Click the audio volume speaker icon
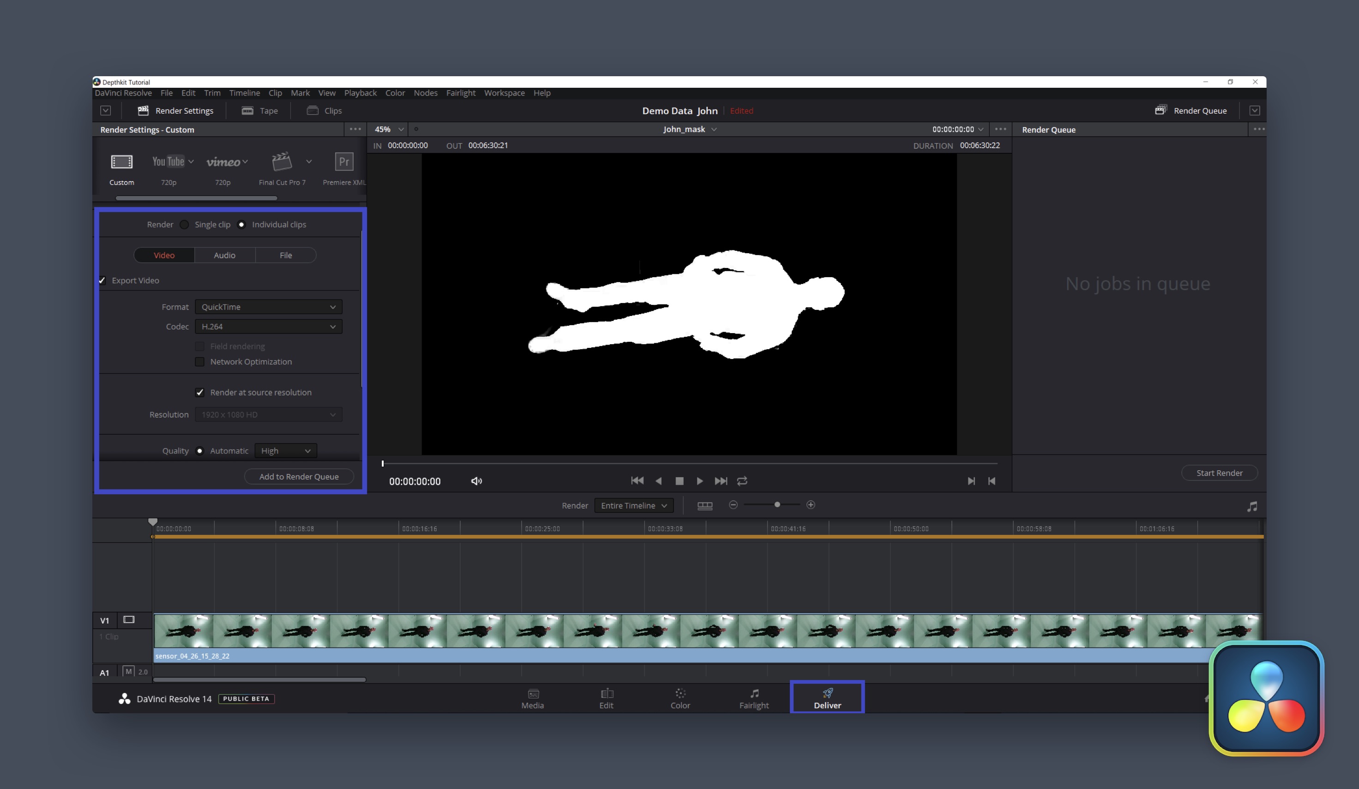The height and width of the screenshot is (789, 1359). (x=476, y=481)
